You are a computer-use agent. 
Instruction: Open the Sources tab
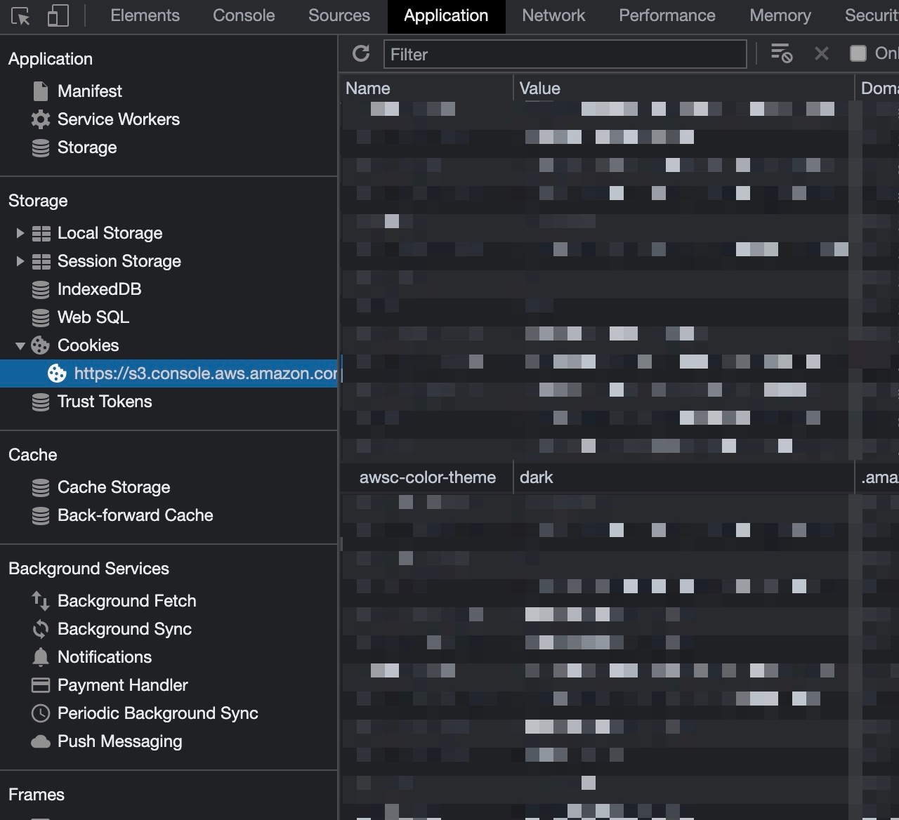tap(339, 15)
